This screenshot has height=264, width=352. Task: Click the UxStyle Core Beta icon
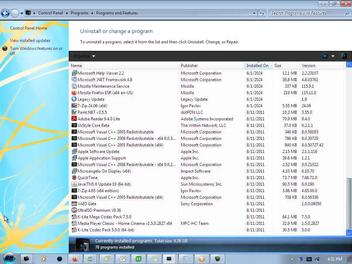[x=74, y=125]
